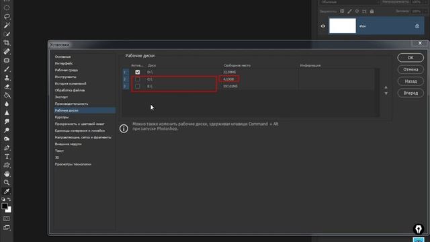The height and width of the screenshot is (242, 430).
Task: Select the Brush tool
Action: tap(7, 69)
